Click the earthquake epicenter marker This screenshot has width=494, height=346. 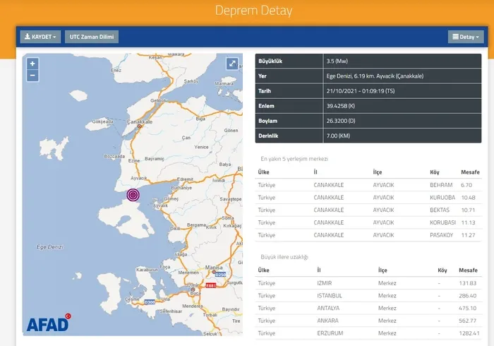click(133, 195)
